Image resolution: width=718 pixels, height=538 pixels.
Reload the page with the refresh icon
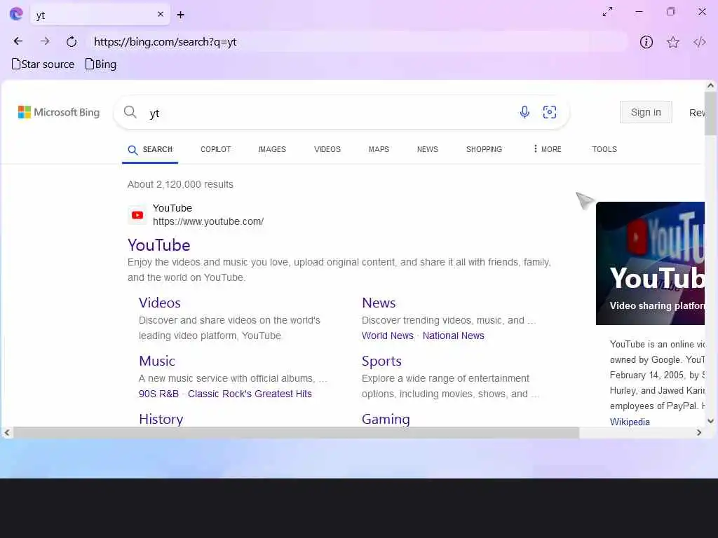click(x=72, y=41)
